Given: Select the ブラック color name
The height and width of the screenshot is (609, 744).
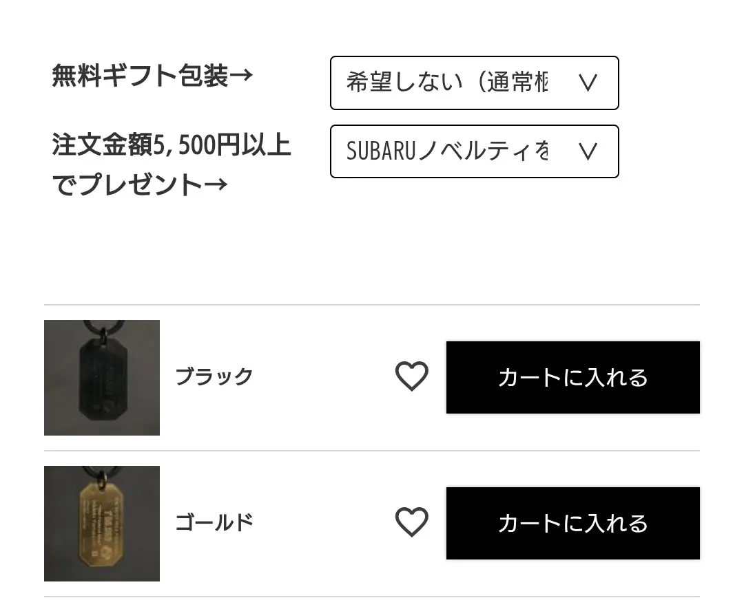Looking at the screenshot, I should 214,376.
